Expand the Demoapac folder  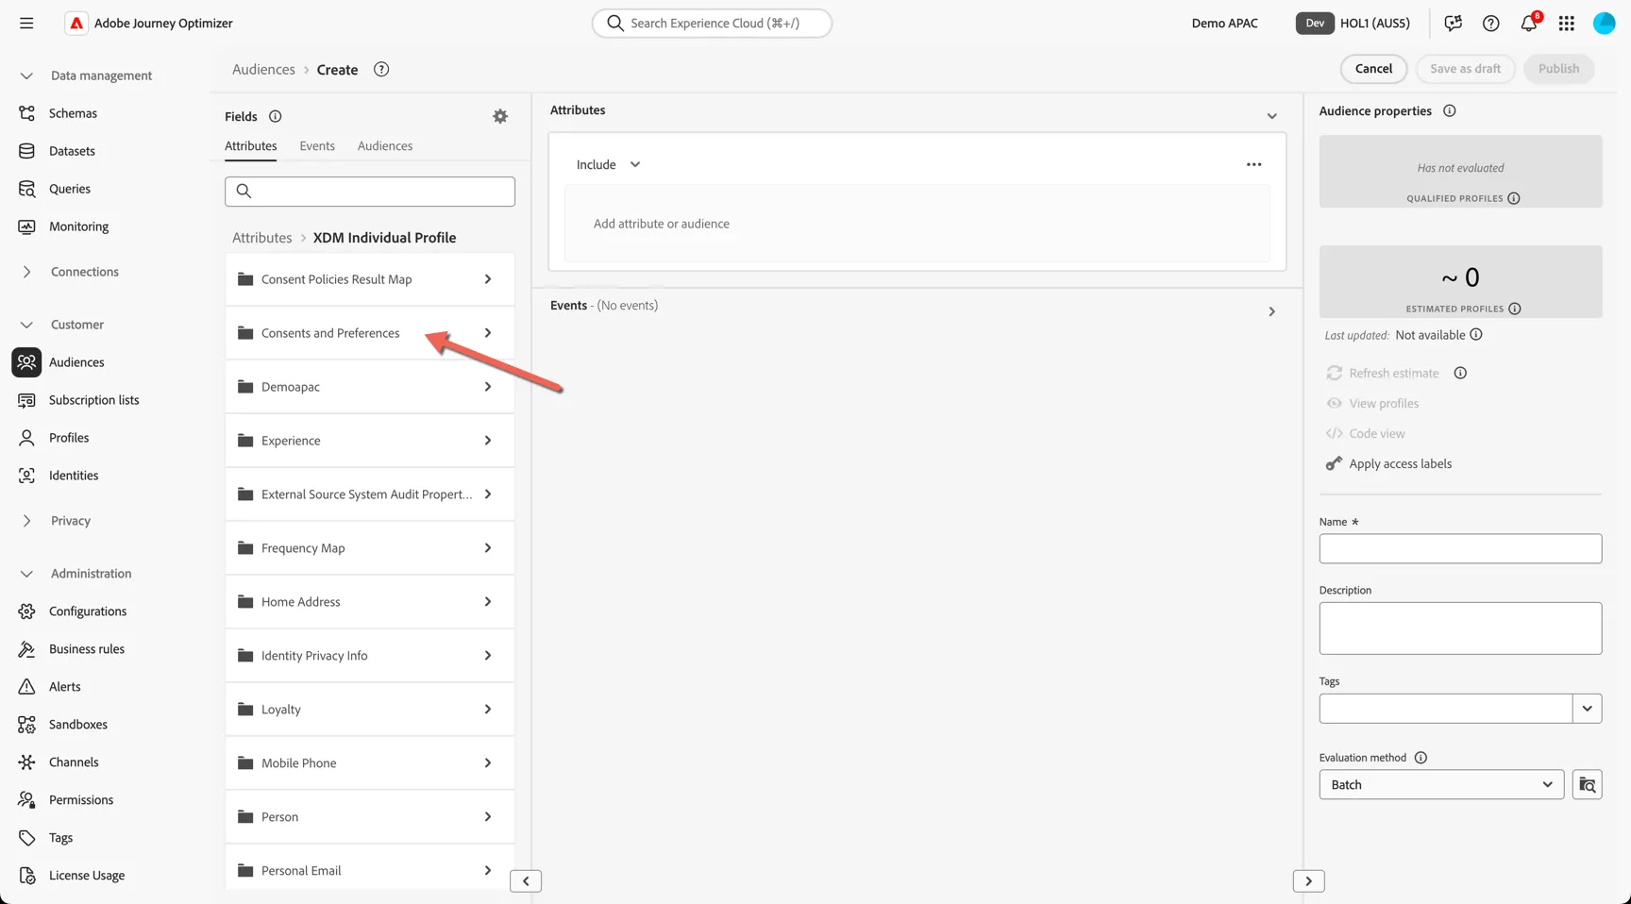[x=370, y=387]
